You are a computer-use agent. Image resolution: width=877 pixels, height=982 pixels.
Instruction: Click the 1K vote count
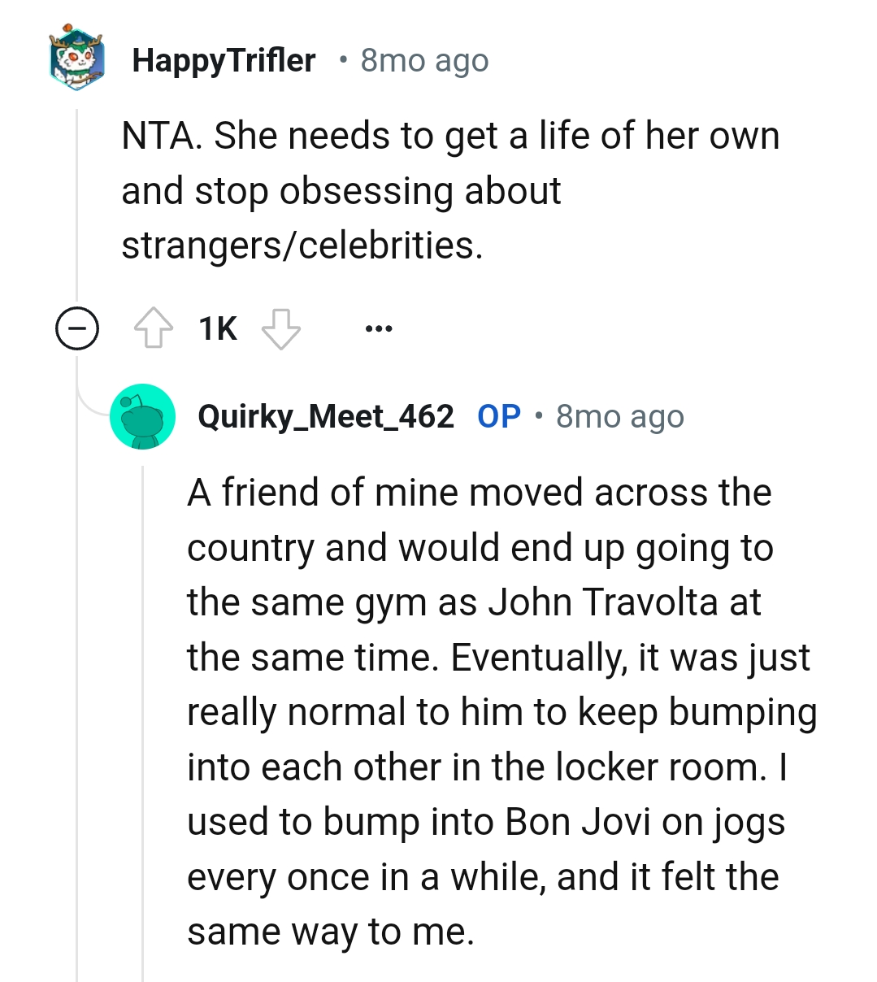(215, 328)
